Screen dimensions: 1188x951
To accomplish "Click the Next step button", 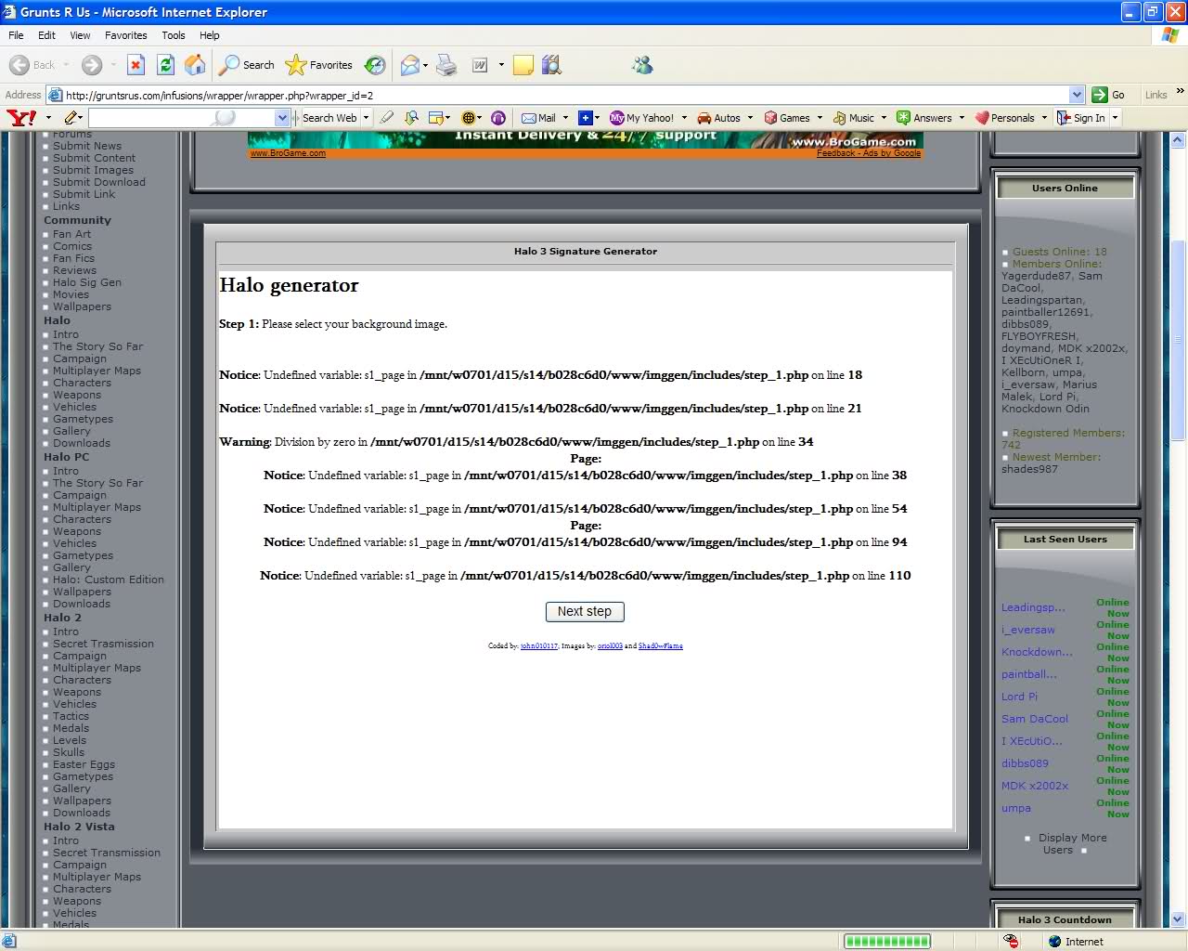I will (x=585, y=611).
